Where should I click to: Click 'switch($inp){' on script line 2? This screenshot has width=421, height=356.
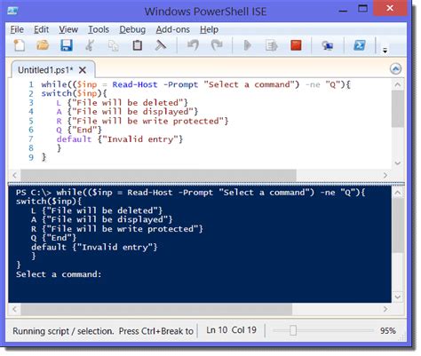tap(74, 93)
